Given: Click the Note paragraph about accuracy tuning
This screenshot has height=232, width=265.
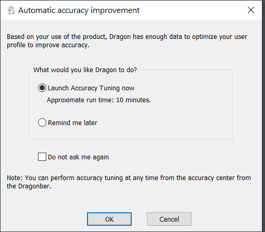Looking at the screenshot, I should click(129, 182).
